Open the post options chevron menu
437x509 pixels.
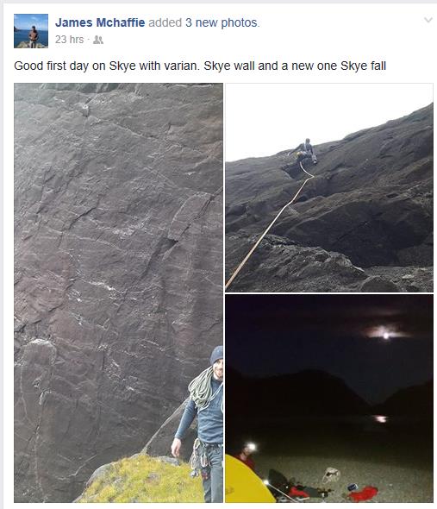(428, 20)
